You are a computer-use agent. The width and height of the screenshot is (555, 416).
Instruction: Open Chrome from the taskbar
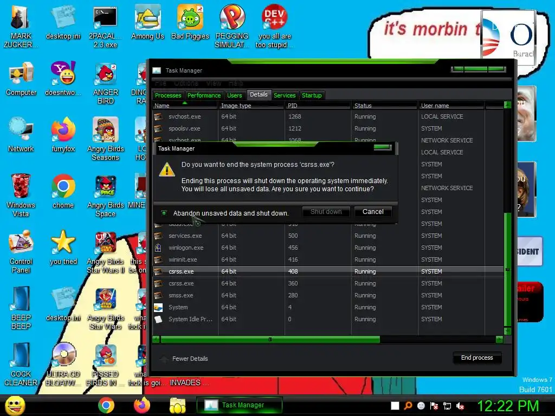[x=106, y=405]
